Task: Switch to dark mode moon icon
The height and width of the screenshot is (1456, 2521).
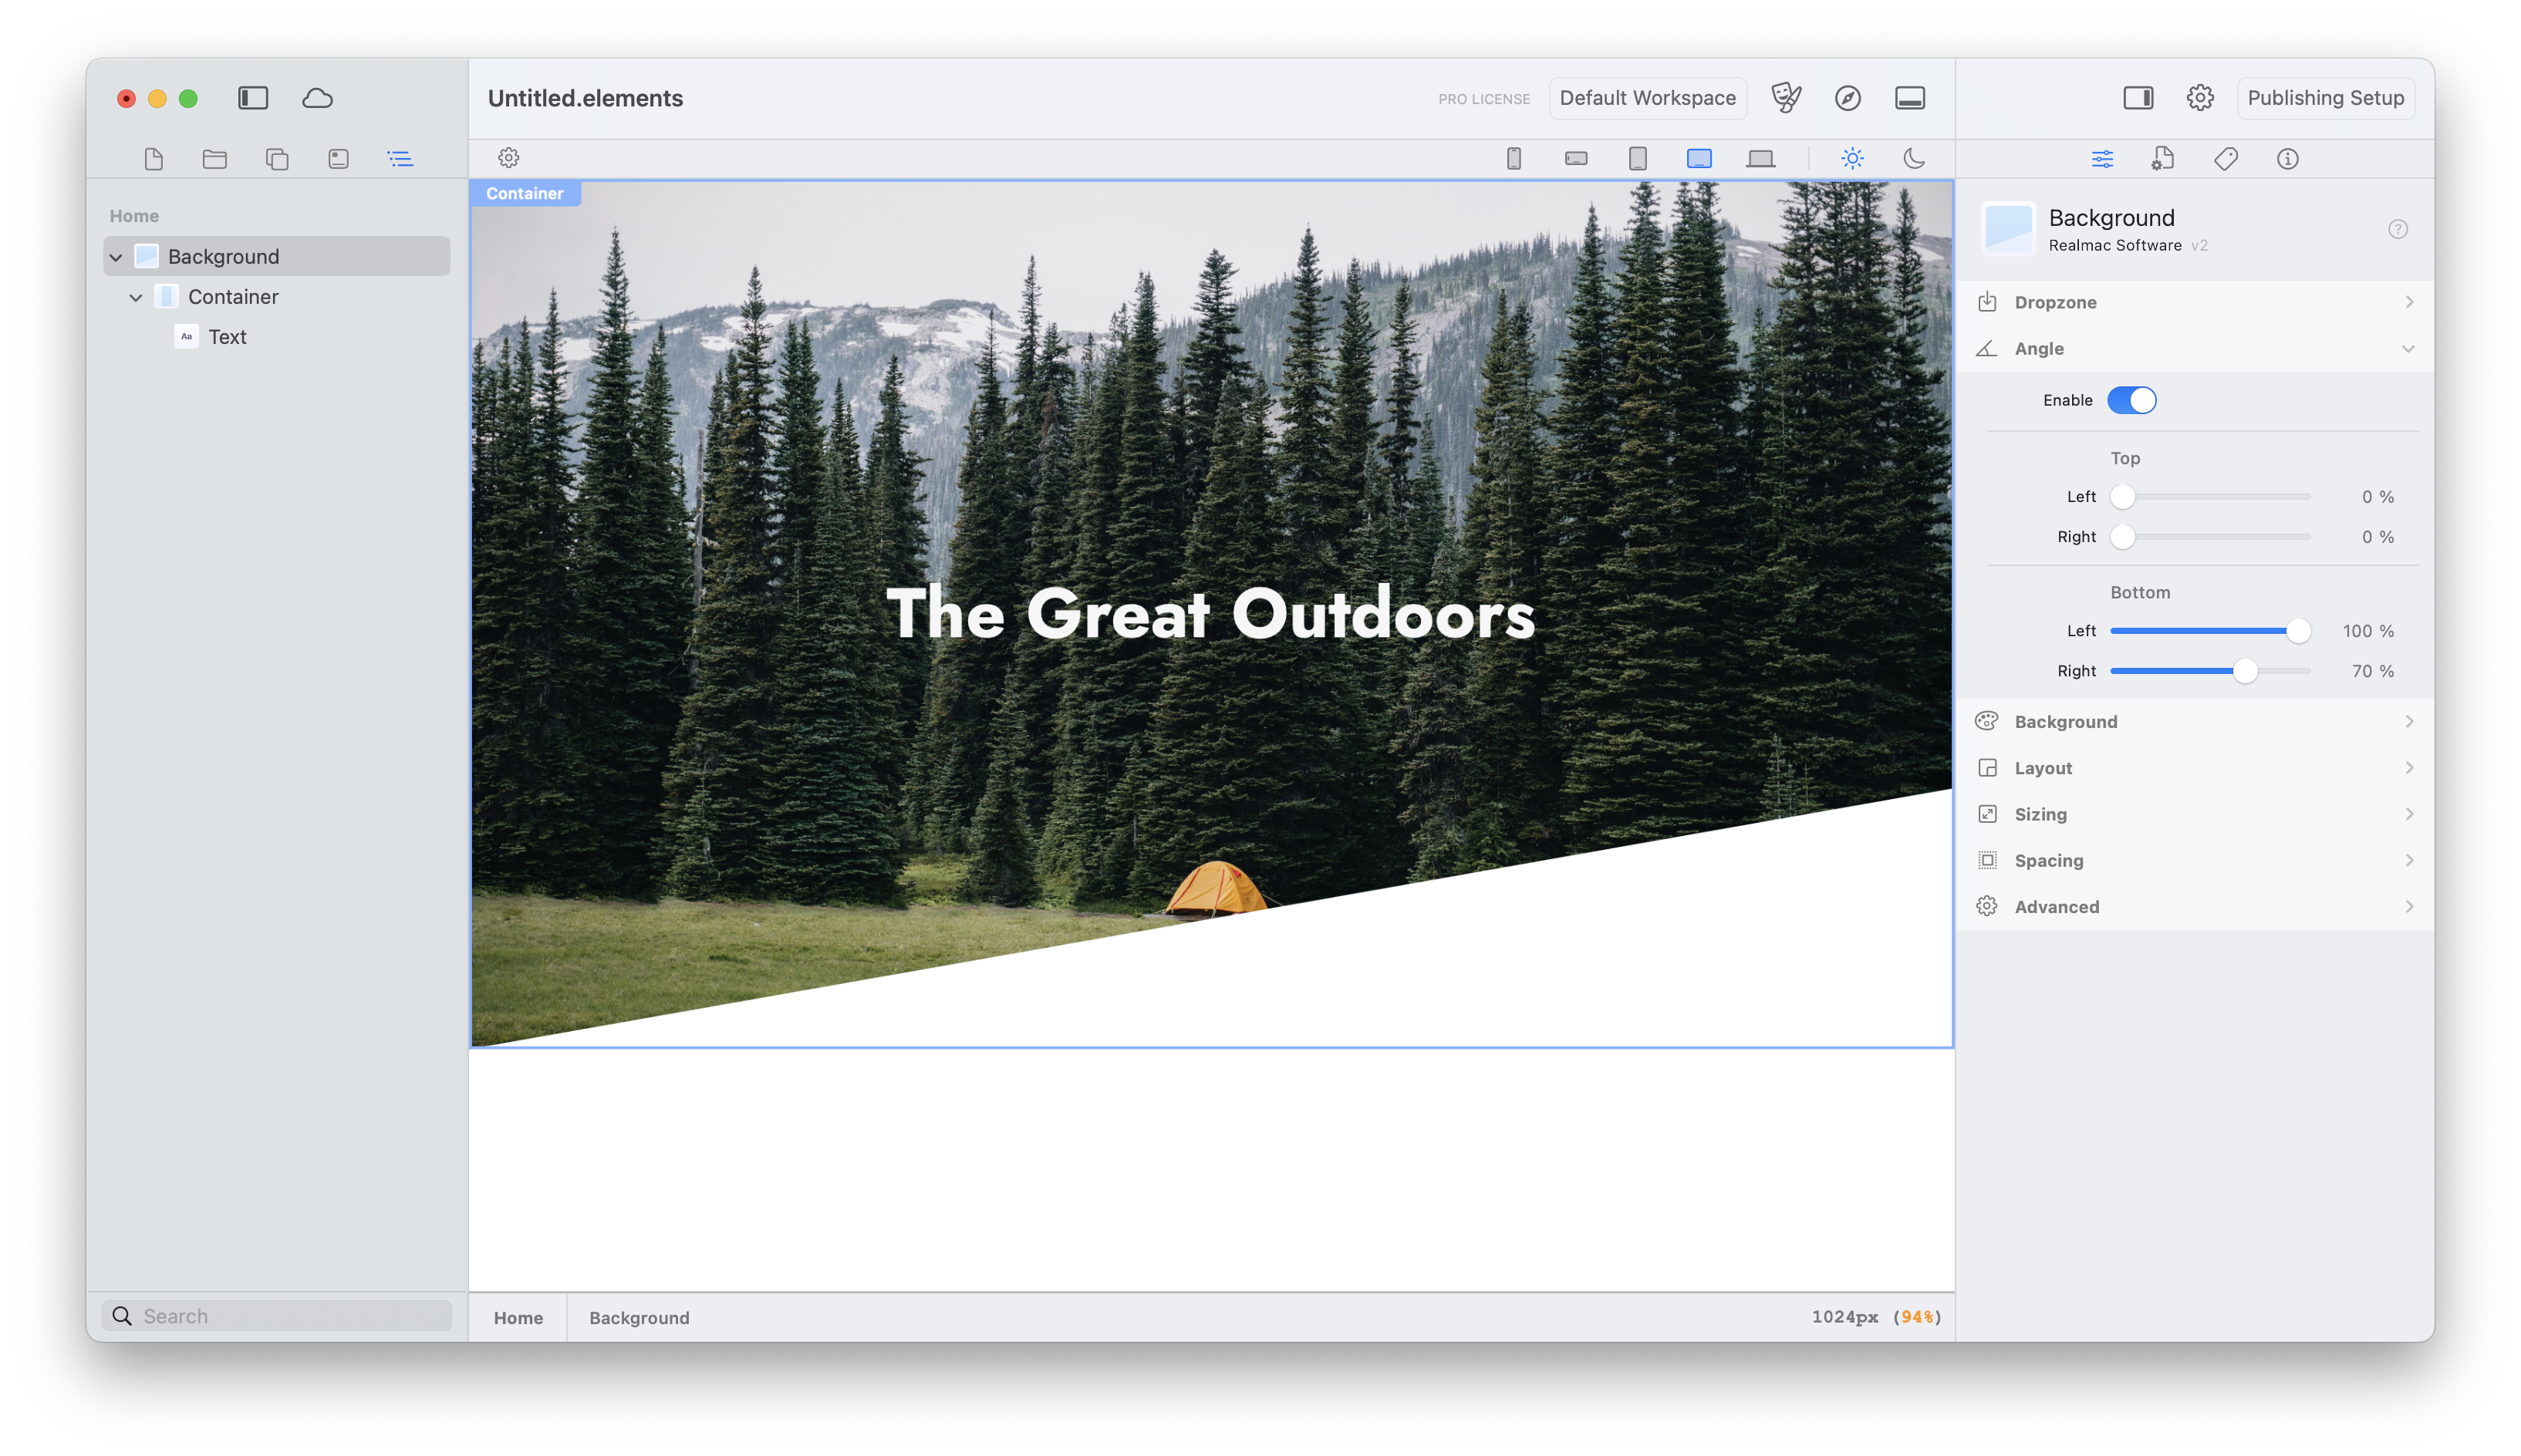Action: point(1914,158)
